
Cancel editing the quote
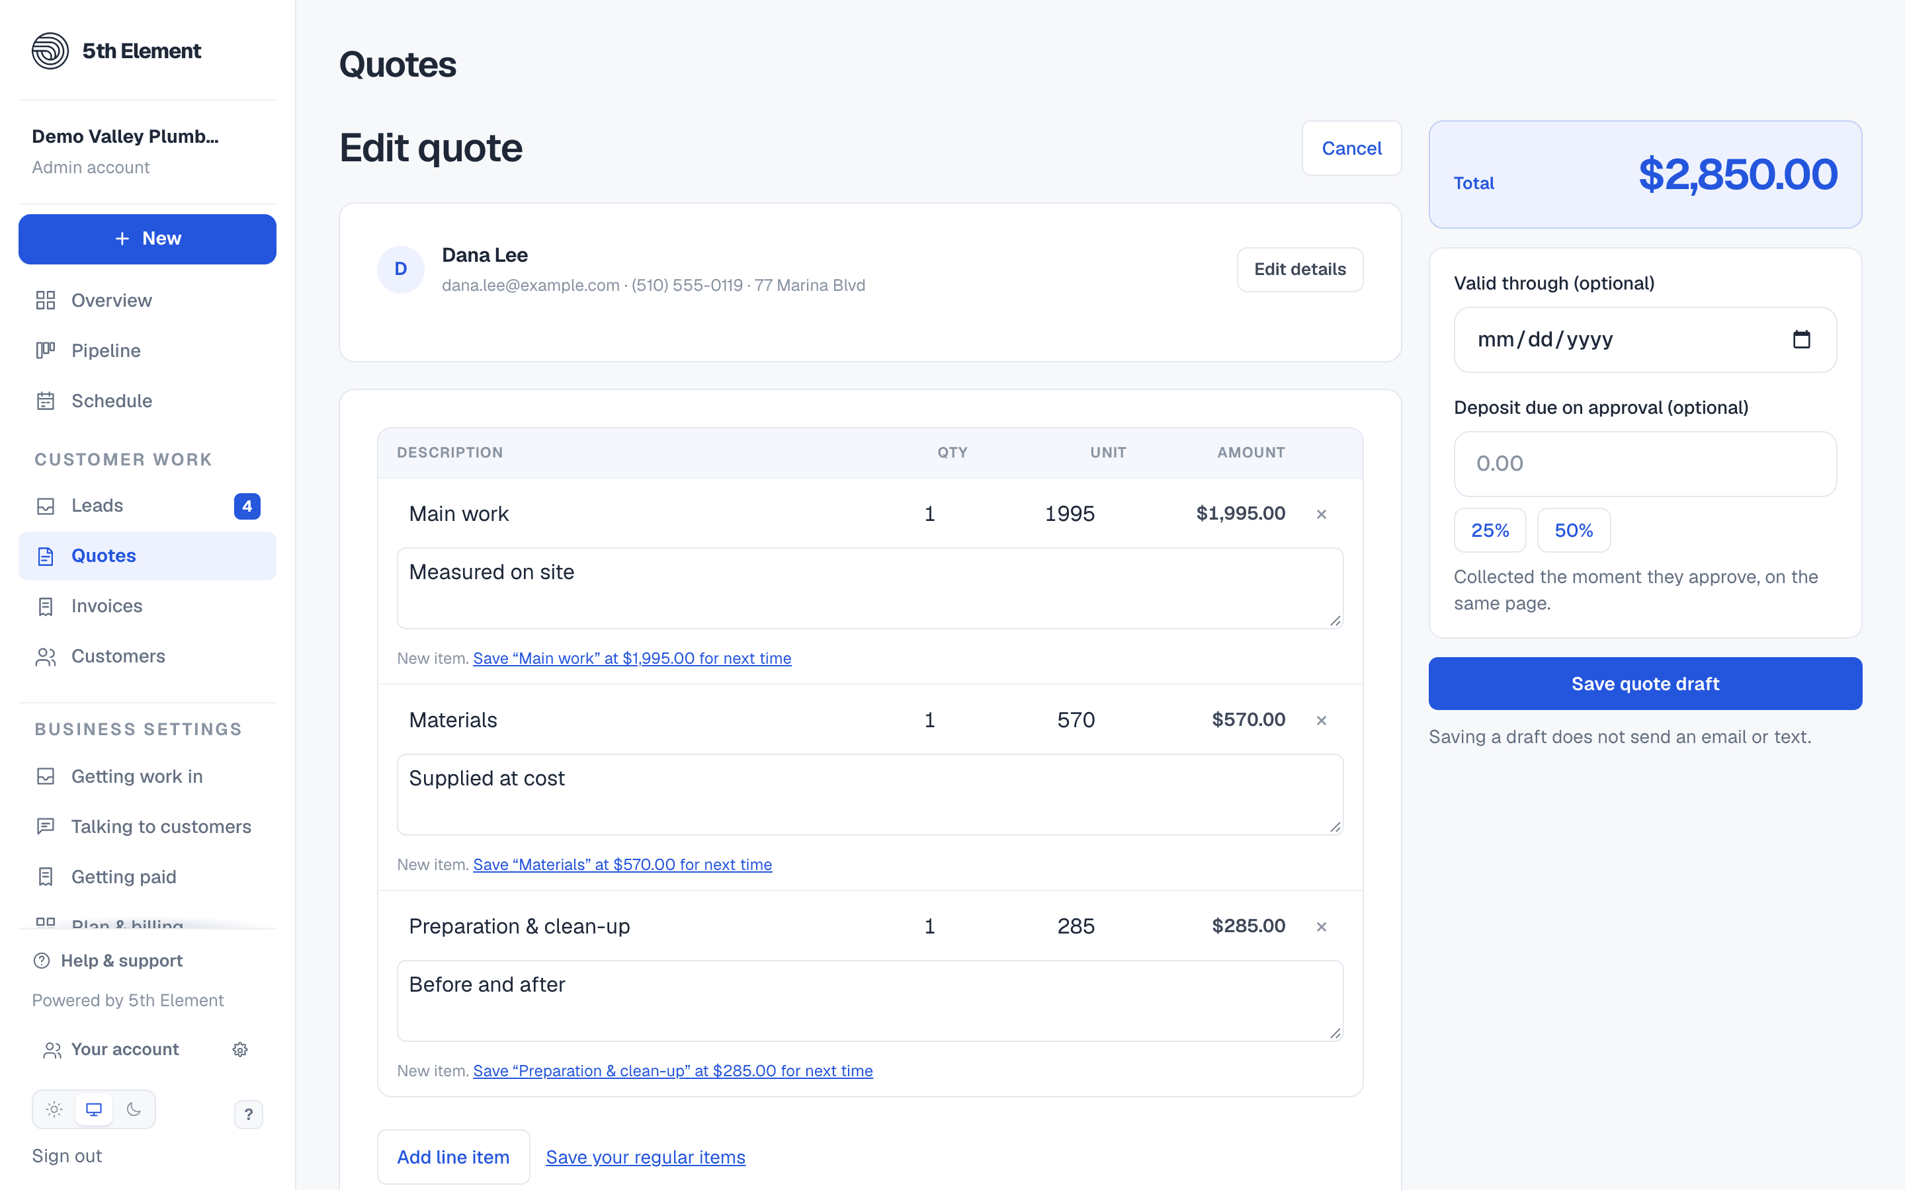tap(1351, 149)
